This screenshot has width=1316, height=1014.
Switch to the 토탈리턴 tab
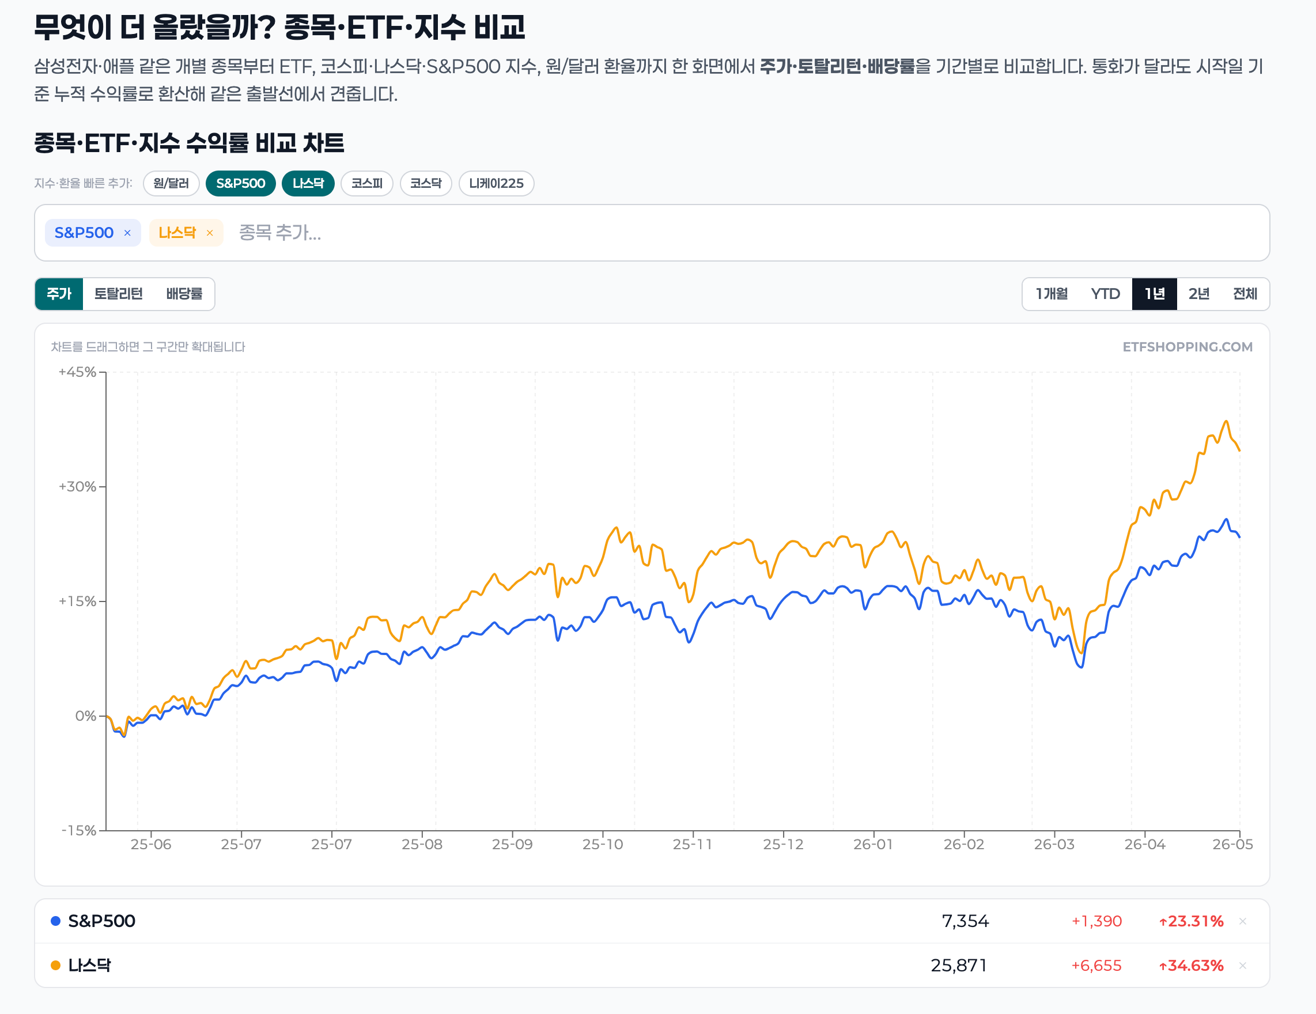click(118, 294)
